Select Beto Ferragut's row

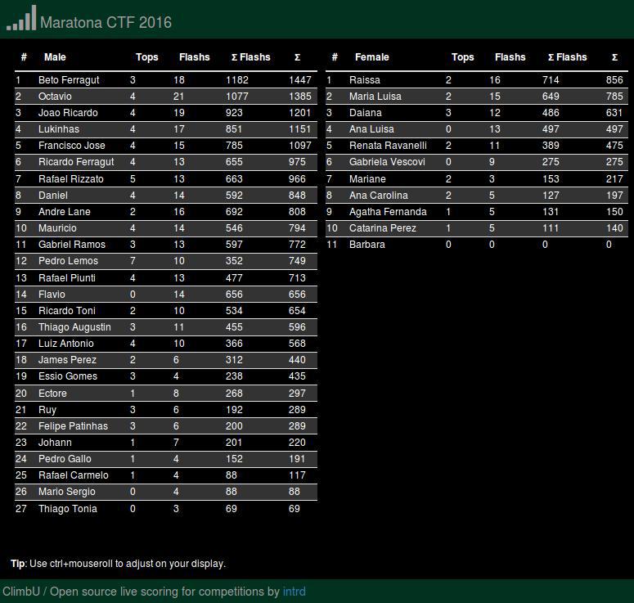(166, 80)
